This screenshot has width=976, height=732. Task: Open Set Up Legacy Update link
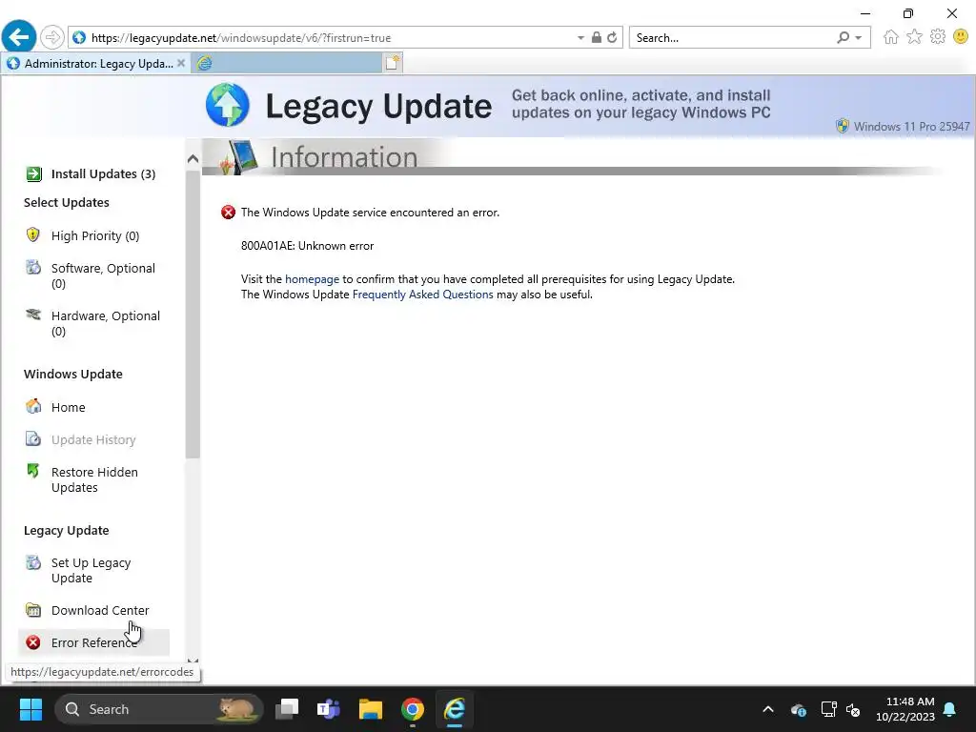tap(91, 570)
